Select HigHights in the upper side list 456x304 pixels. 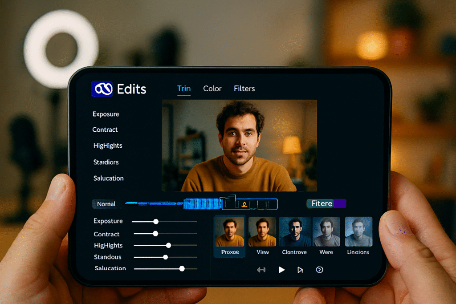(108, 146)
